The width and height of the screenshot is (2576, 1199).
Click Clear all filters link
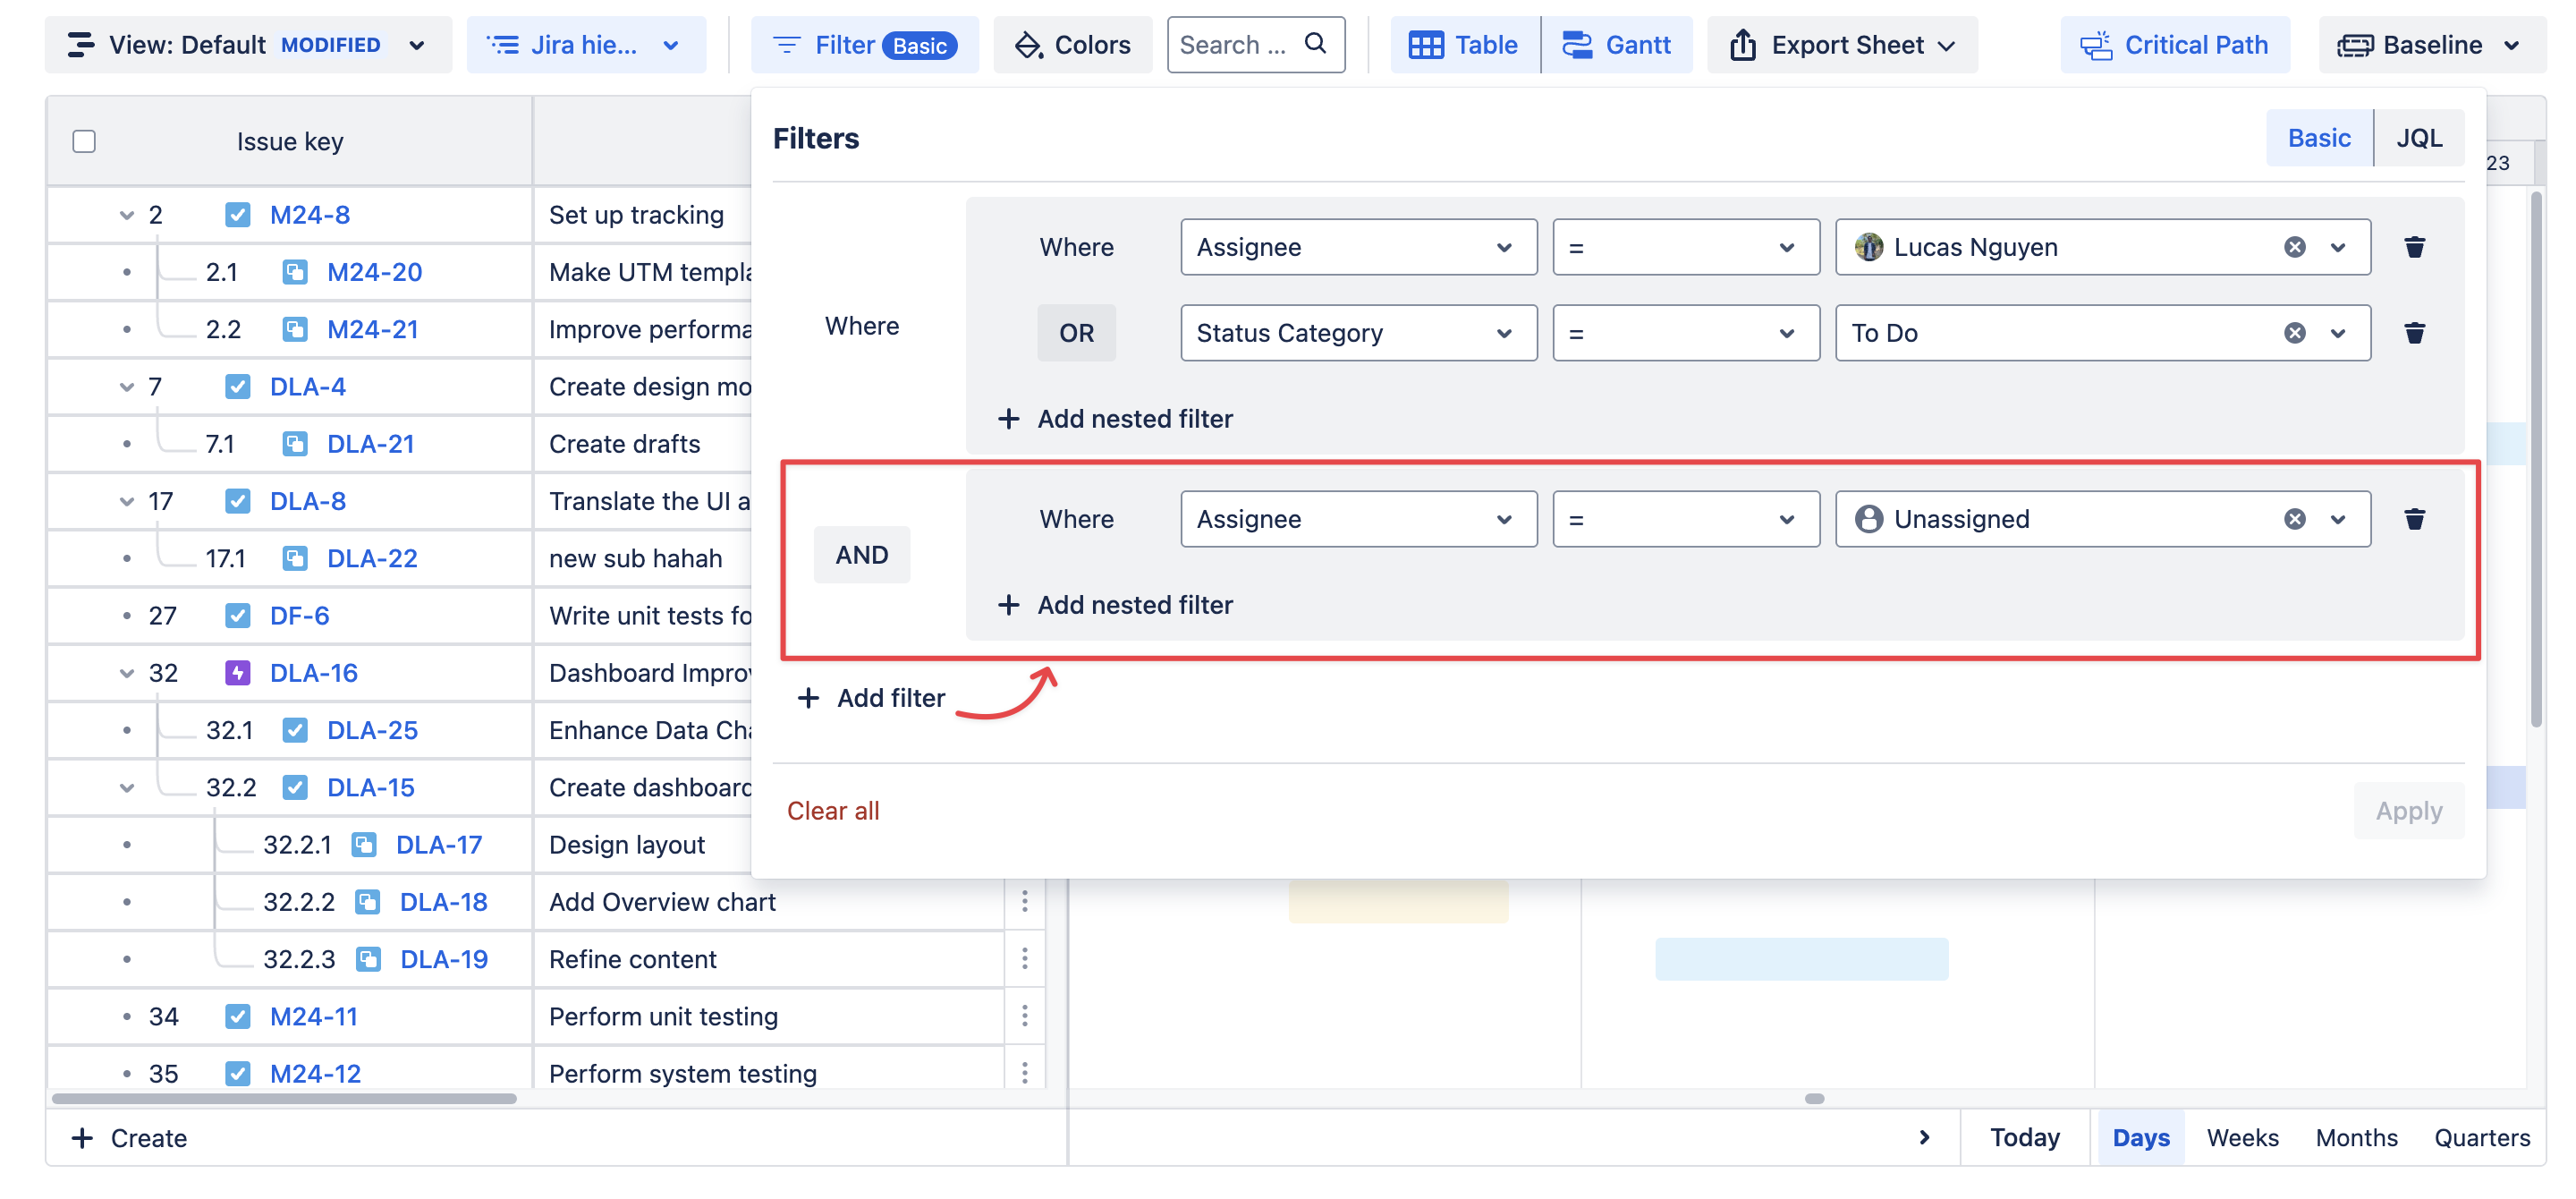[832, 810]
